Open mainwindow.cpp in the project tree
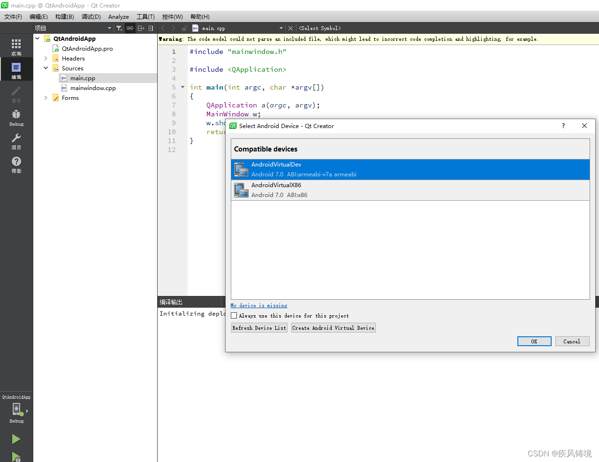This screenshot has height=462, width=599. (93, 88)
